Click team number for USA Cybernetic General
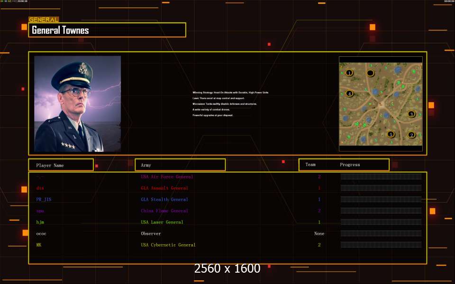 (x=319, y=245)
